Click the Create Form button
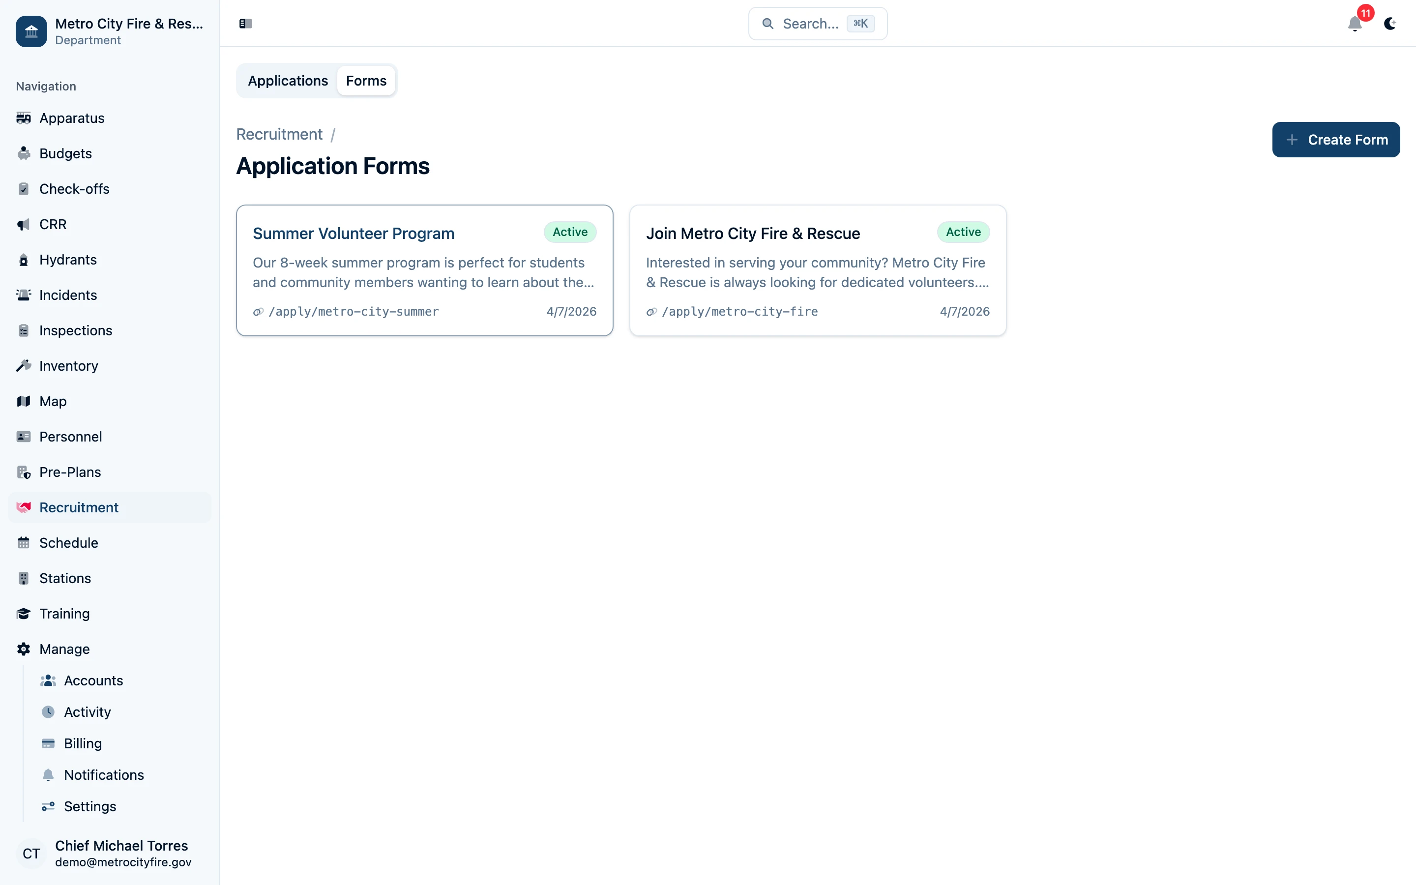Screen dimensions: 1416x885 [1336, 139]
